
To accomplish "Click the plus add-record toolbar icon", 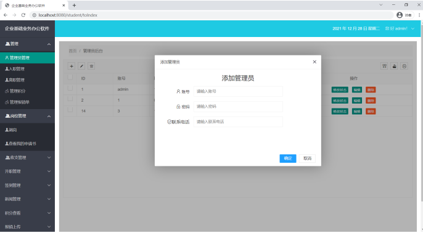I will 72,66.
